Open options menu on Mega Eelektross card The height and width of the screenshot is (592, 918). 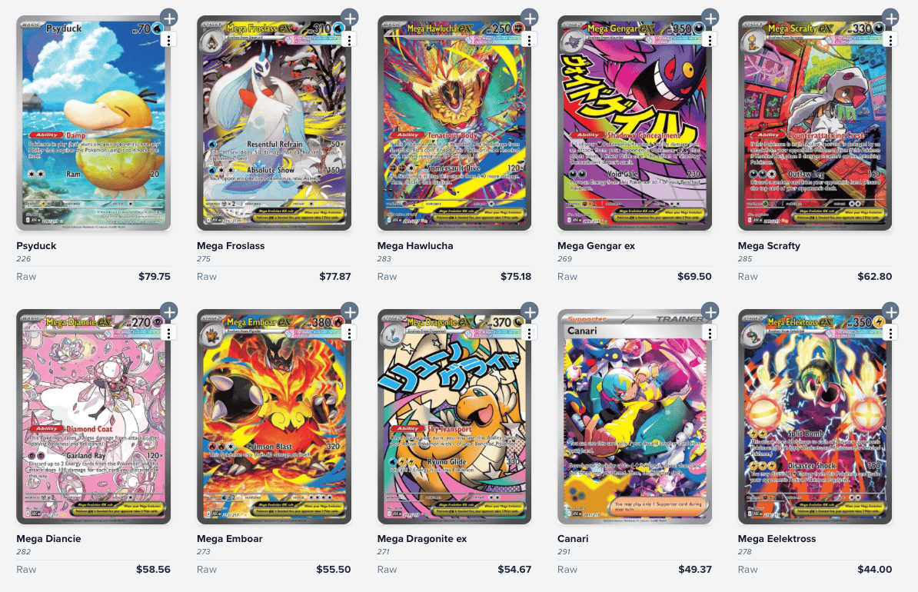coord(890,333)
